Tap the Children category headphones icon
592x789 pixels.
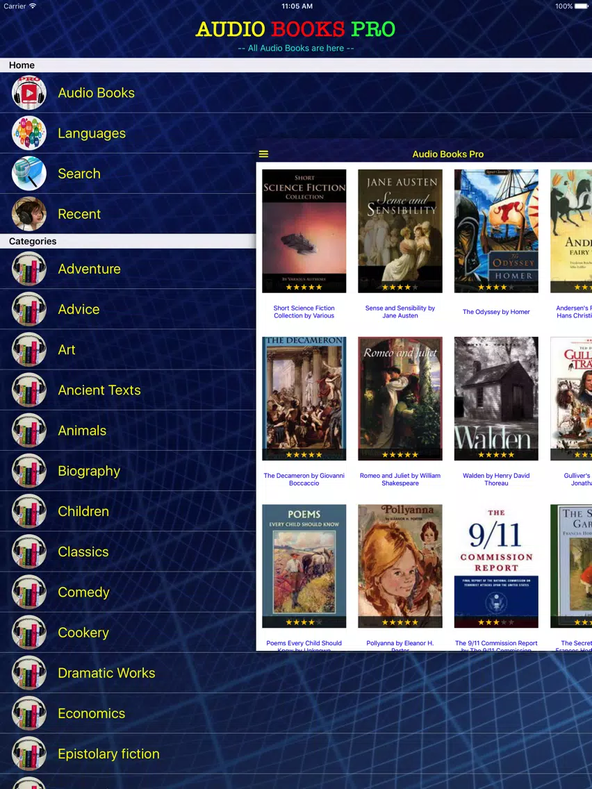pos(29,511)
